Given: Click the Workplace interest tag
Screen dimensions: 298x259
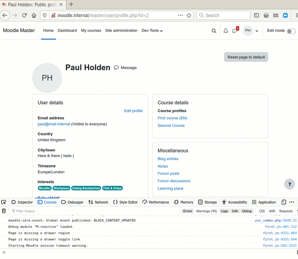Looking at the screenshot, I should click(61, 188).
